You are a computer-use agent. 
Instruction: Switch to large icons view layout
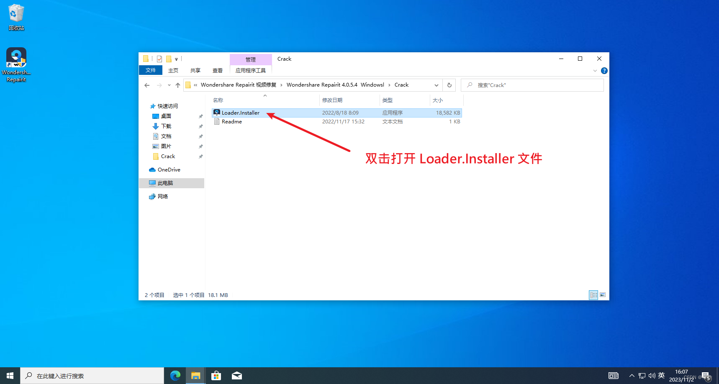[x=603, y=295]
